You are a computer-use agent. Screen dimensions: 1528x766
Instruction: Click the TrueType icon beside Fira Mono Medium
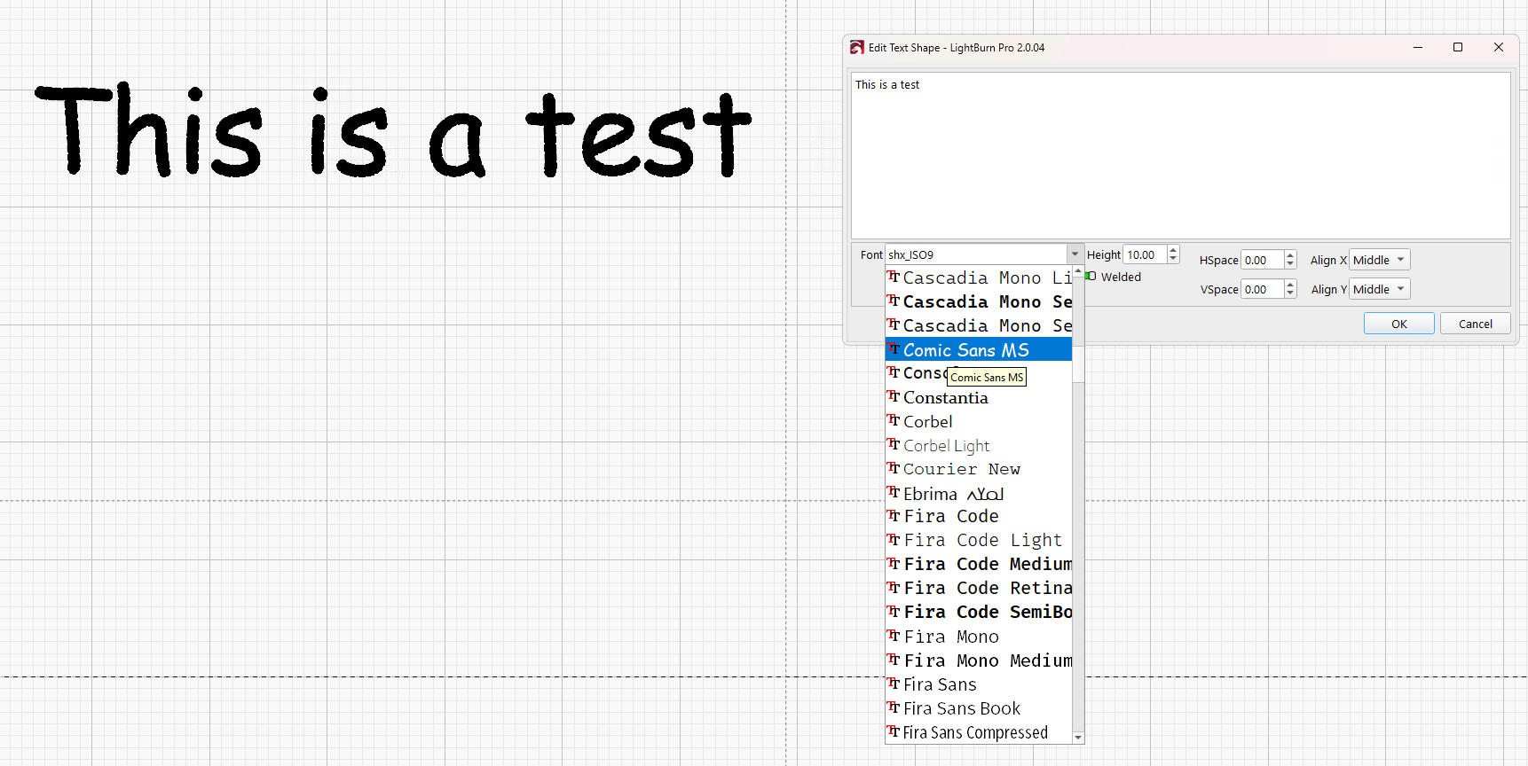pyautogui.click(x=894, y=660)
